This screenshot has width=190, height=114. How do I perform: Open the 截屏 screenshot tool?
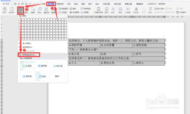coord(33,10)
